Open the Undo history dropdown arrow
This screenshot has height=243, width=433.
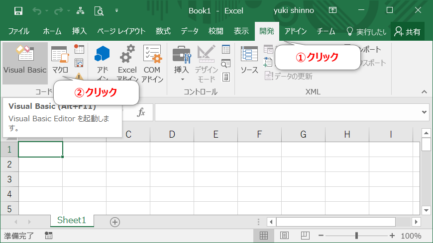tap(47, 11)
